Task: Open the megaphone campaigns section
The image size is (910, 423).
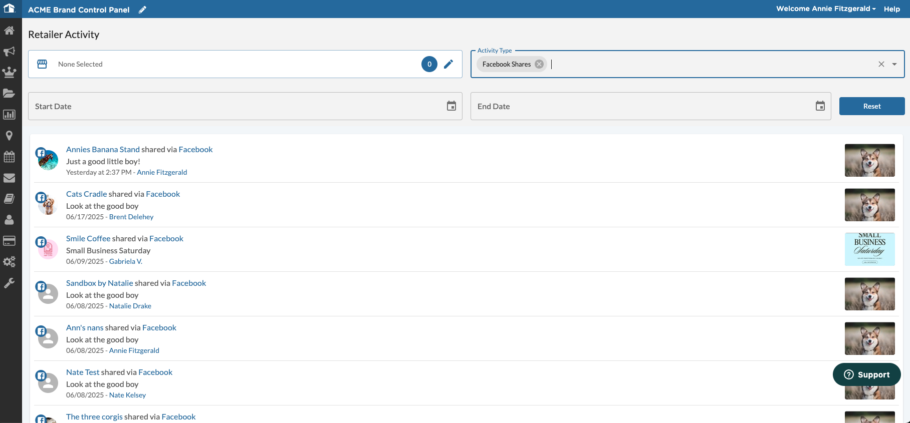Action: [9, 52]
